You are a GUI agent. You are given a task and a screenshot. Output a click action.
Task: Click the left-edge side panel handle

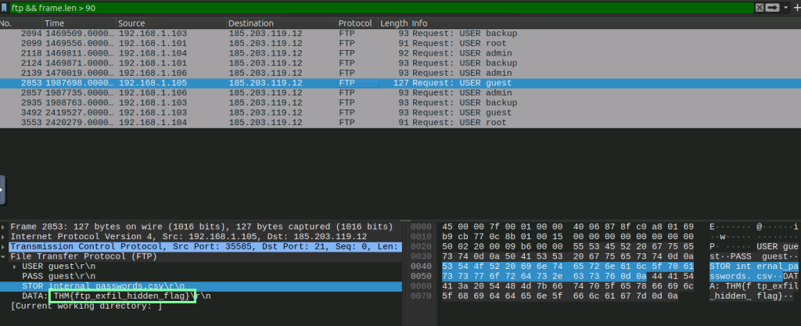click(x=2, y=188)
